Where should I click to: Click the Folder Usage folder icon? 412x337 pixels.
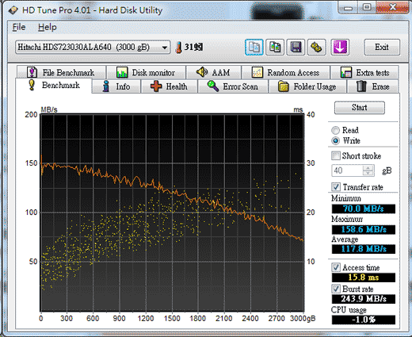coord(284,86)
